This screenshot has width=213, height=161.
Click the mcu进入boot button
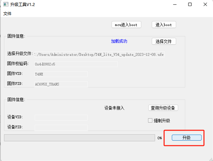click(x=126, y=25)
